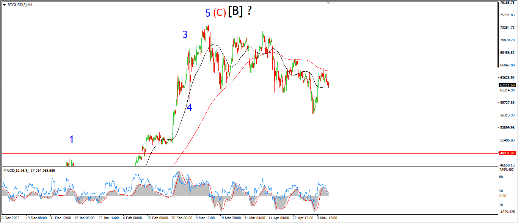Select the black [B] wave label

235,12
